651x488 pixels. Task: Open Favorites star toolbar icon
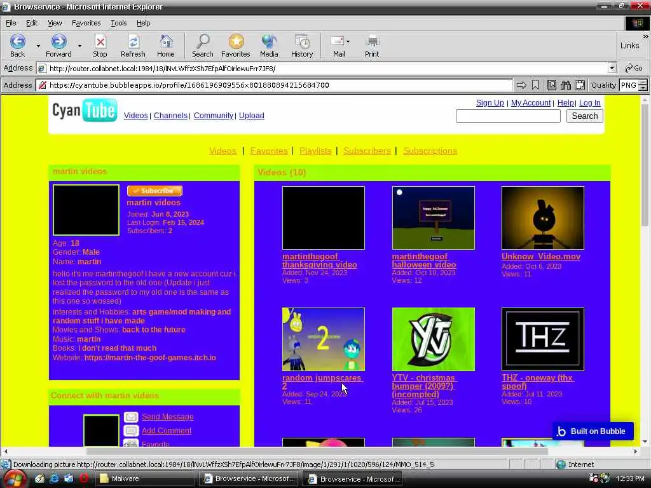pyautogui.click(x=236, y=42)
